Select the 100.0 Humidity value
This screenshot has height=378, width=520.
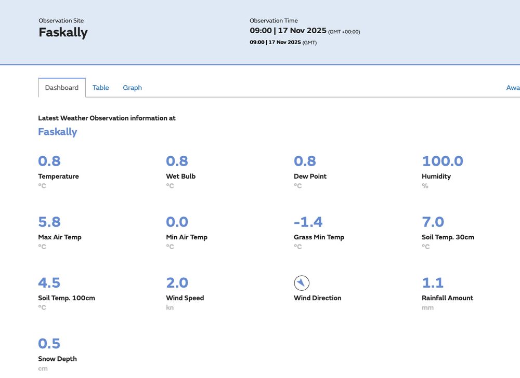[x=443, y=161]
